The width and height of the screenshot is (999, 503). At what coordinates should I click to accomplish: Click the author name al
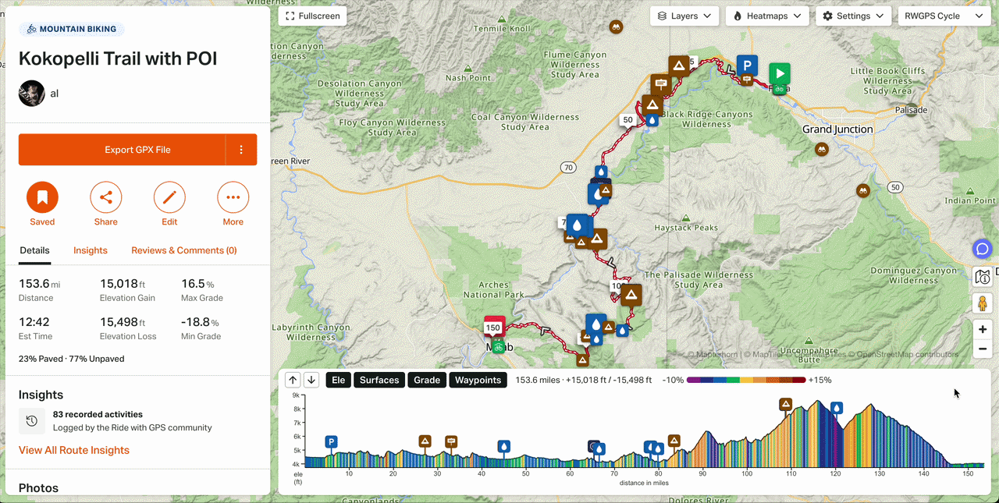[x=55, y=94]
